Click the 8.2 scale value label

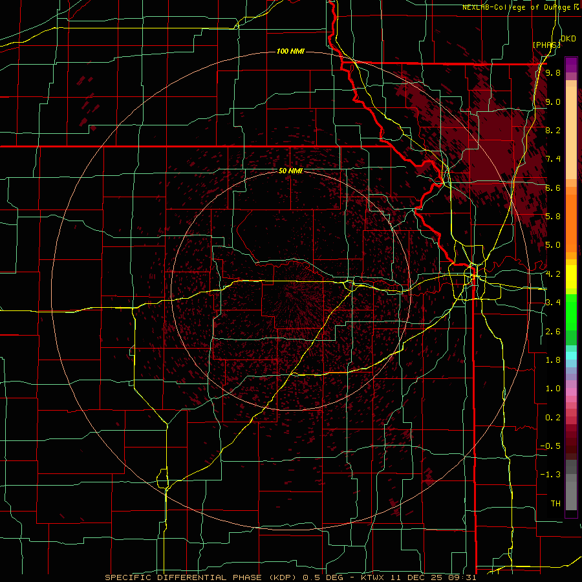(x=553, y=130)
